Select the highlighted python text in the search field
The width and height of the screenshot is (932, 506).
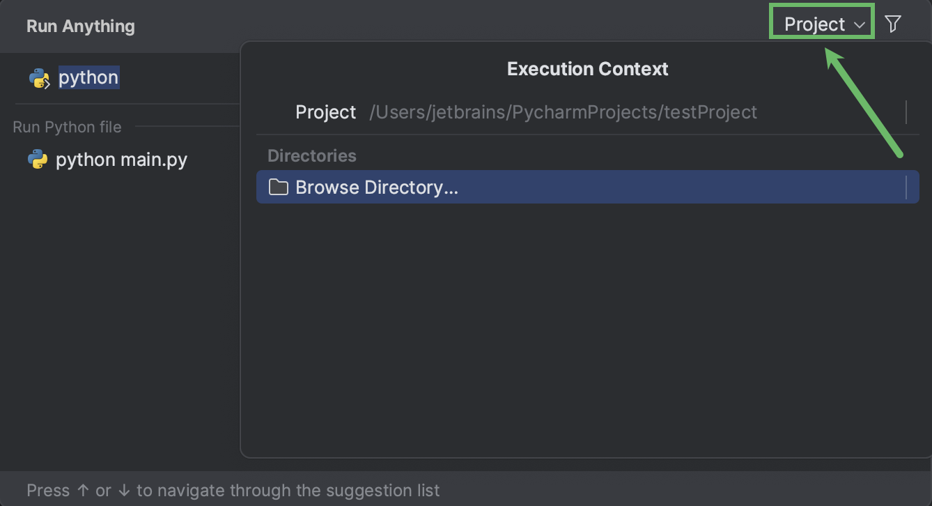[x=88, y=77]
